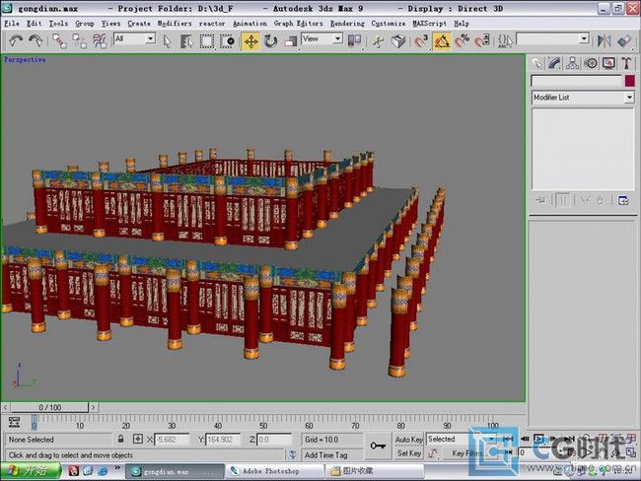This screenshot has height=481, width=641.
Task: Click the object color swatch
Action: 630,81
